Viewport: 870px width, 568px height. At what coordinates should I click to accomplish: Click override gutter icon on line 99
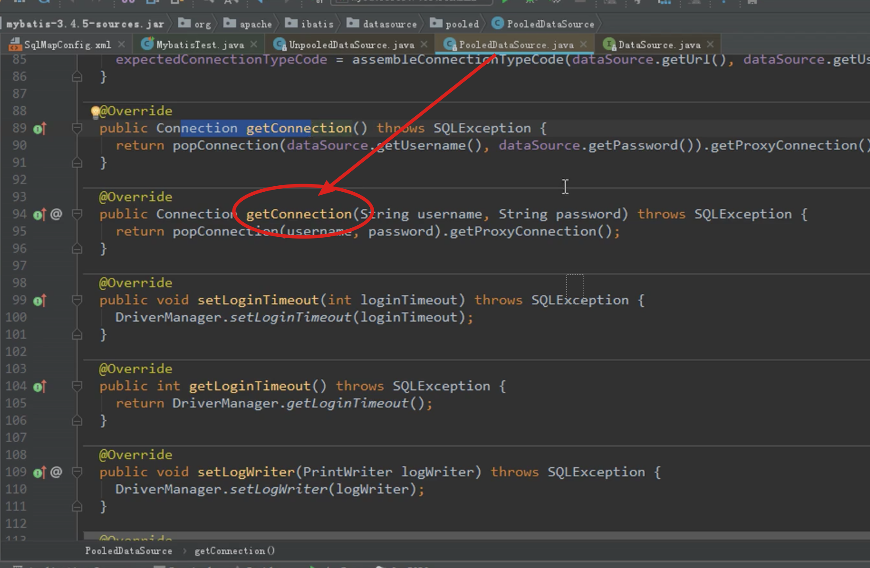pos(39,301)
